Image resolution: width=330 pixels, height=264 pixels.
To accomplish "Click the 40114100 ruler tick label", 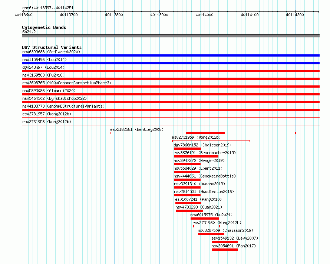I will pos(250,15).
